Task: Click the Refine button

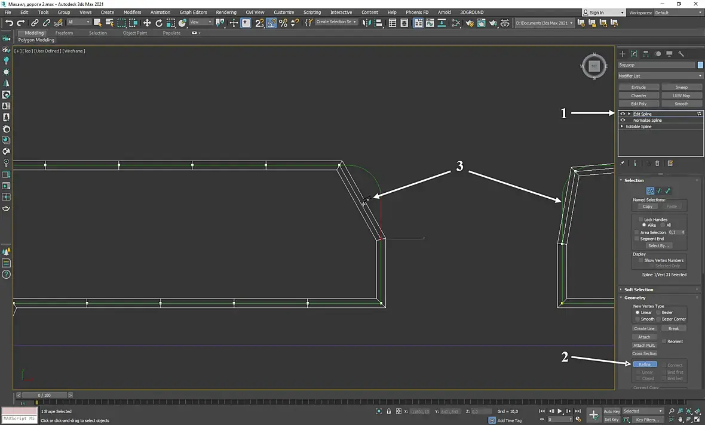Action: pyautogui.click(x=645, y=364)
